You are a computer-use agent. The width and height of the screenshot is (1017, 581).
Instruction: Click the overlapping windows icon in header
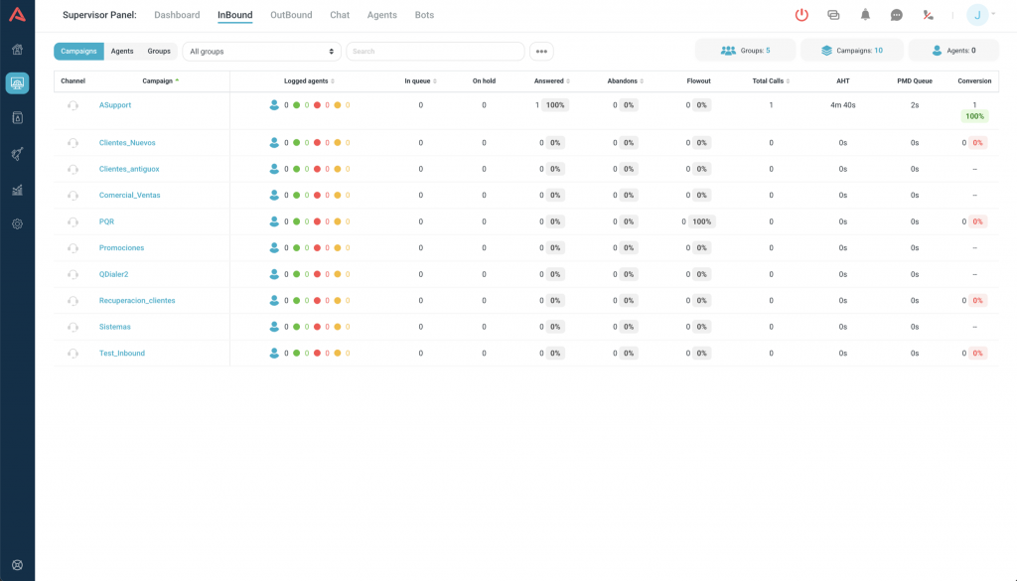[x=833, y=15]
